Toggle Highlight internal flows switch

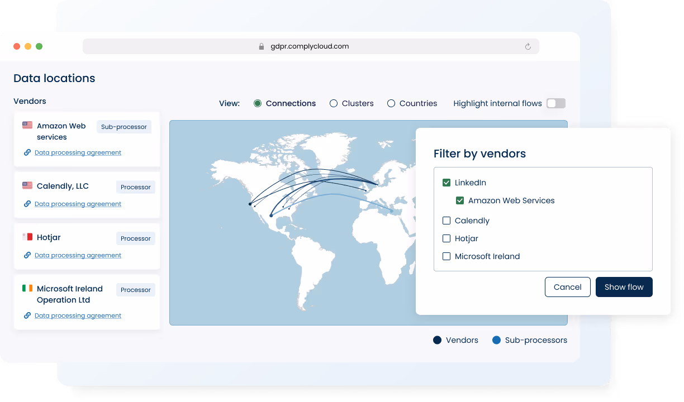coord(556,103)
